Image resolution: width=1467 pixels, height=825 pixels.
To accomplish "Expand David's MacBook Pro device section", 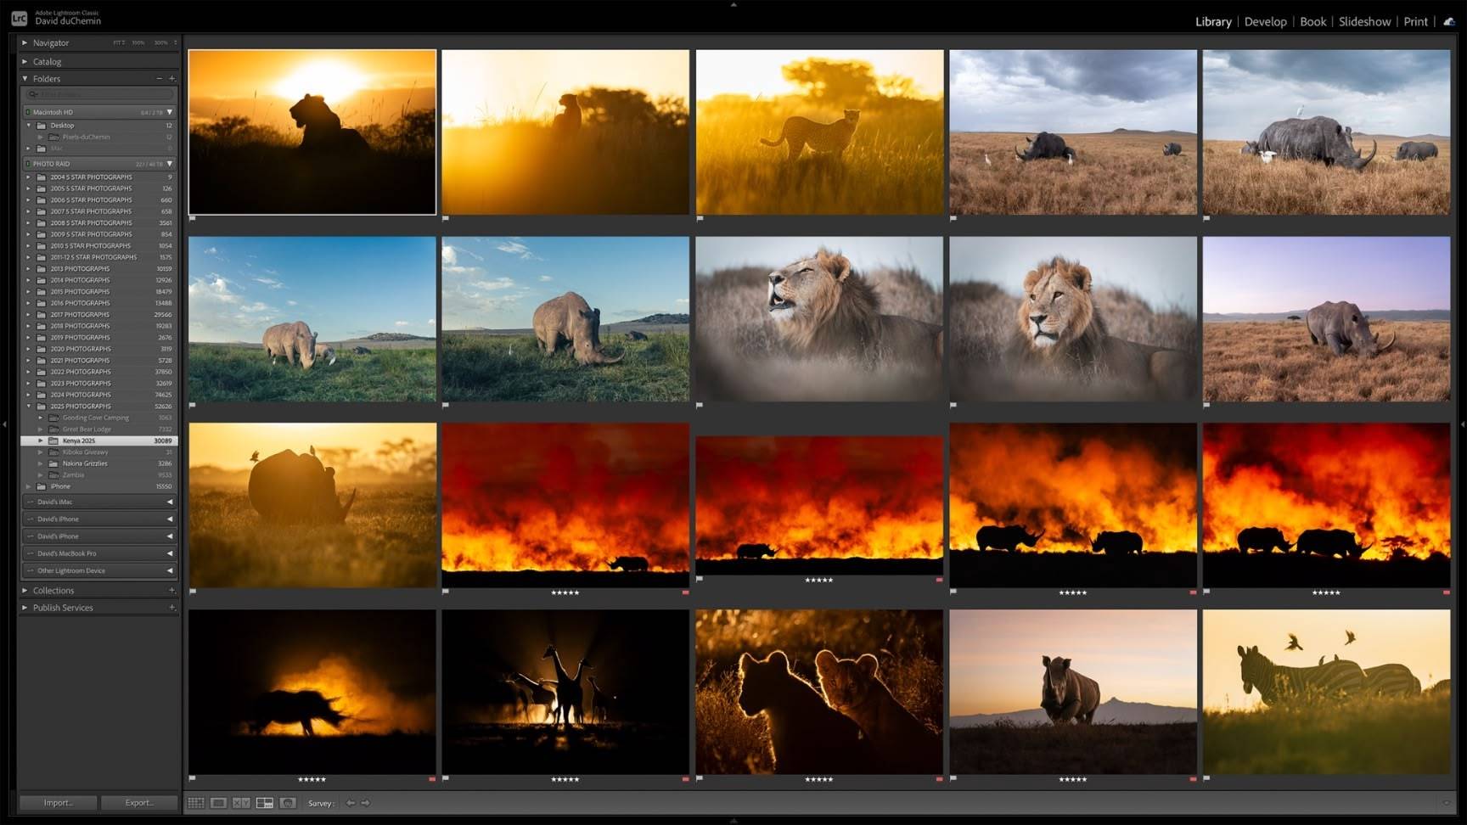I will tap(170, 553).
